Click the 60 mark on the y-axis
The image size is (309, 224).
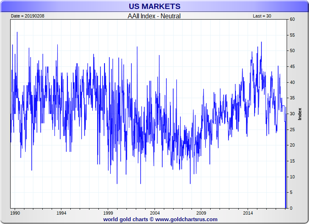click(x=292, y=19)
